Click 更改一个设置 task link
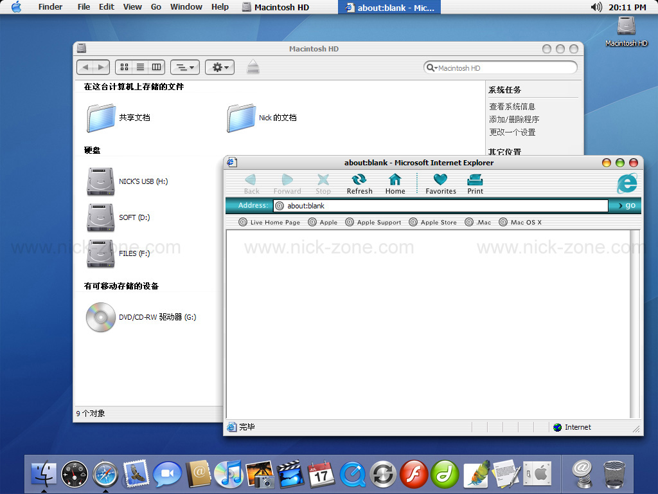Image resolution: width=658 pixels, height=494 pixels. click(512, 133)
